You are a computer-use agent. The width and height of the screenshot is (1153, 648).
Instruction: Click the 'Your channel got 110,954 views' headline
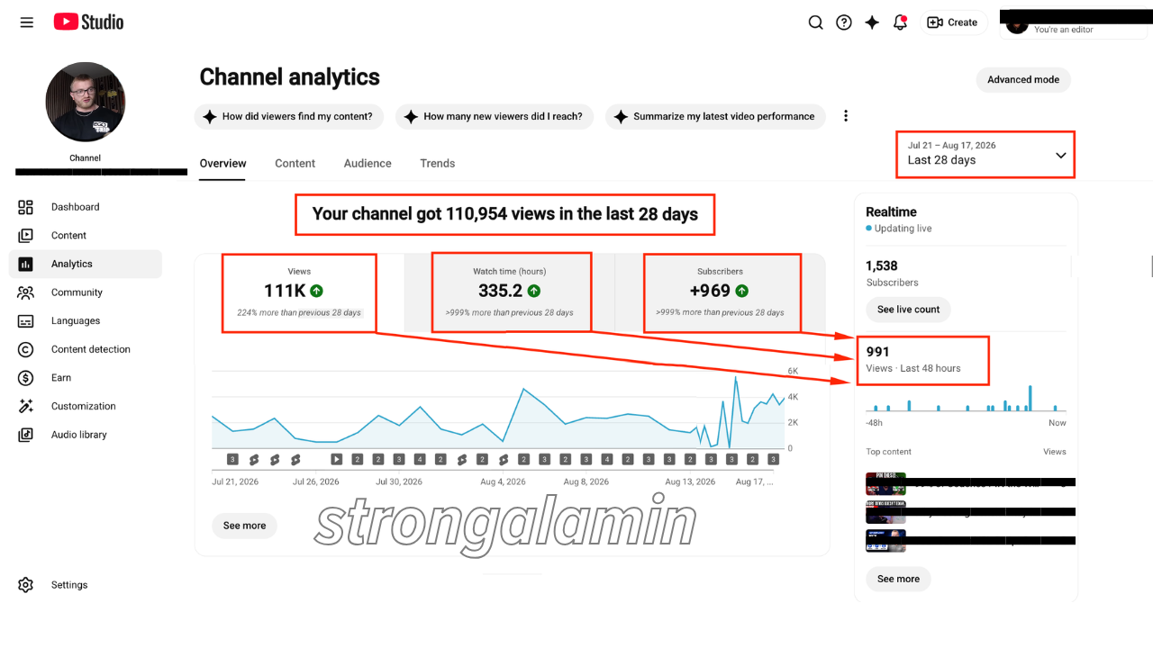pyautogui.click(x=505, y=214)
